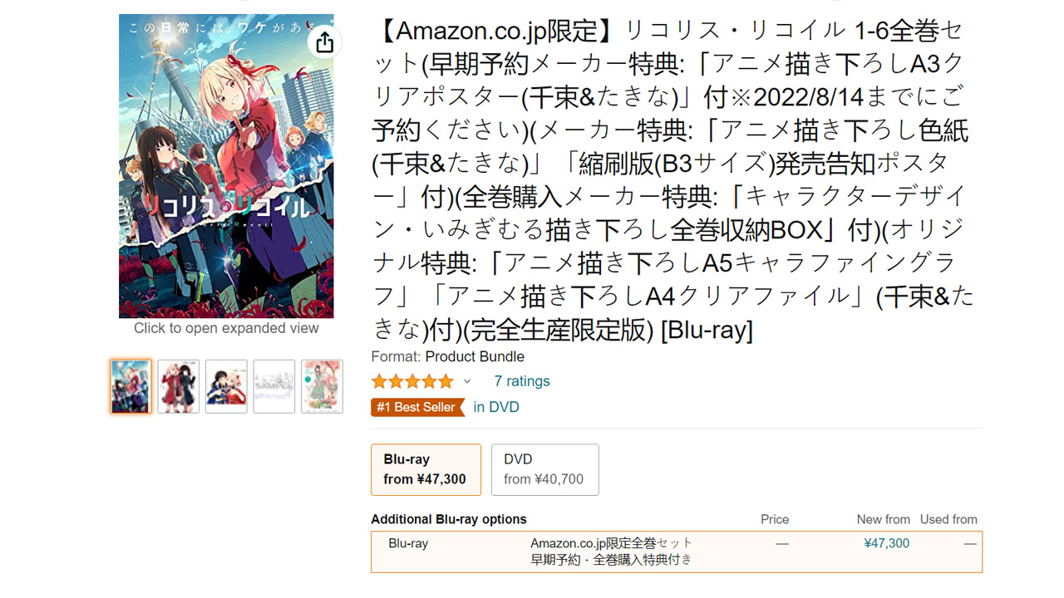The height and width of the screenshot is (598, 1064).
Task: Select the Blu-ray format option
Action: click(426, 469)
